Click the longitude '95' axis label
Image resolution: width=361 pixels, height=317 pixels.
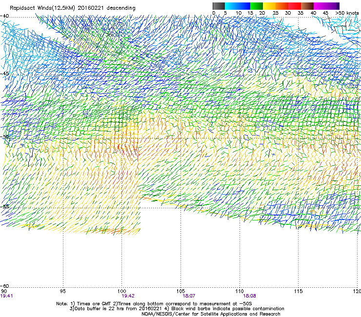pyautogui.click(x=62, y=291)
